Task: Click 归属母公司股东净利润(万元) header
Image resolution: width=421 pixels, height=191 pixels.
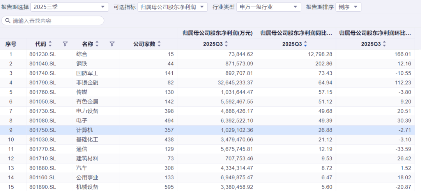Action: click(218, 33)
